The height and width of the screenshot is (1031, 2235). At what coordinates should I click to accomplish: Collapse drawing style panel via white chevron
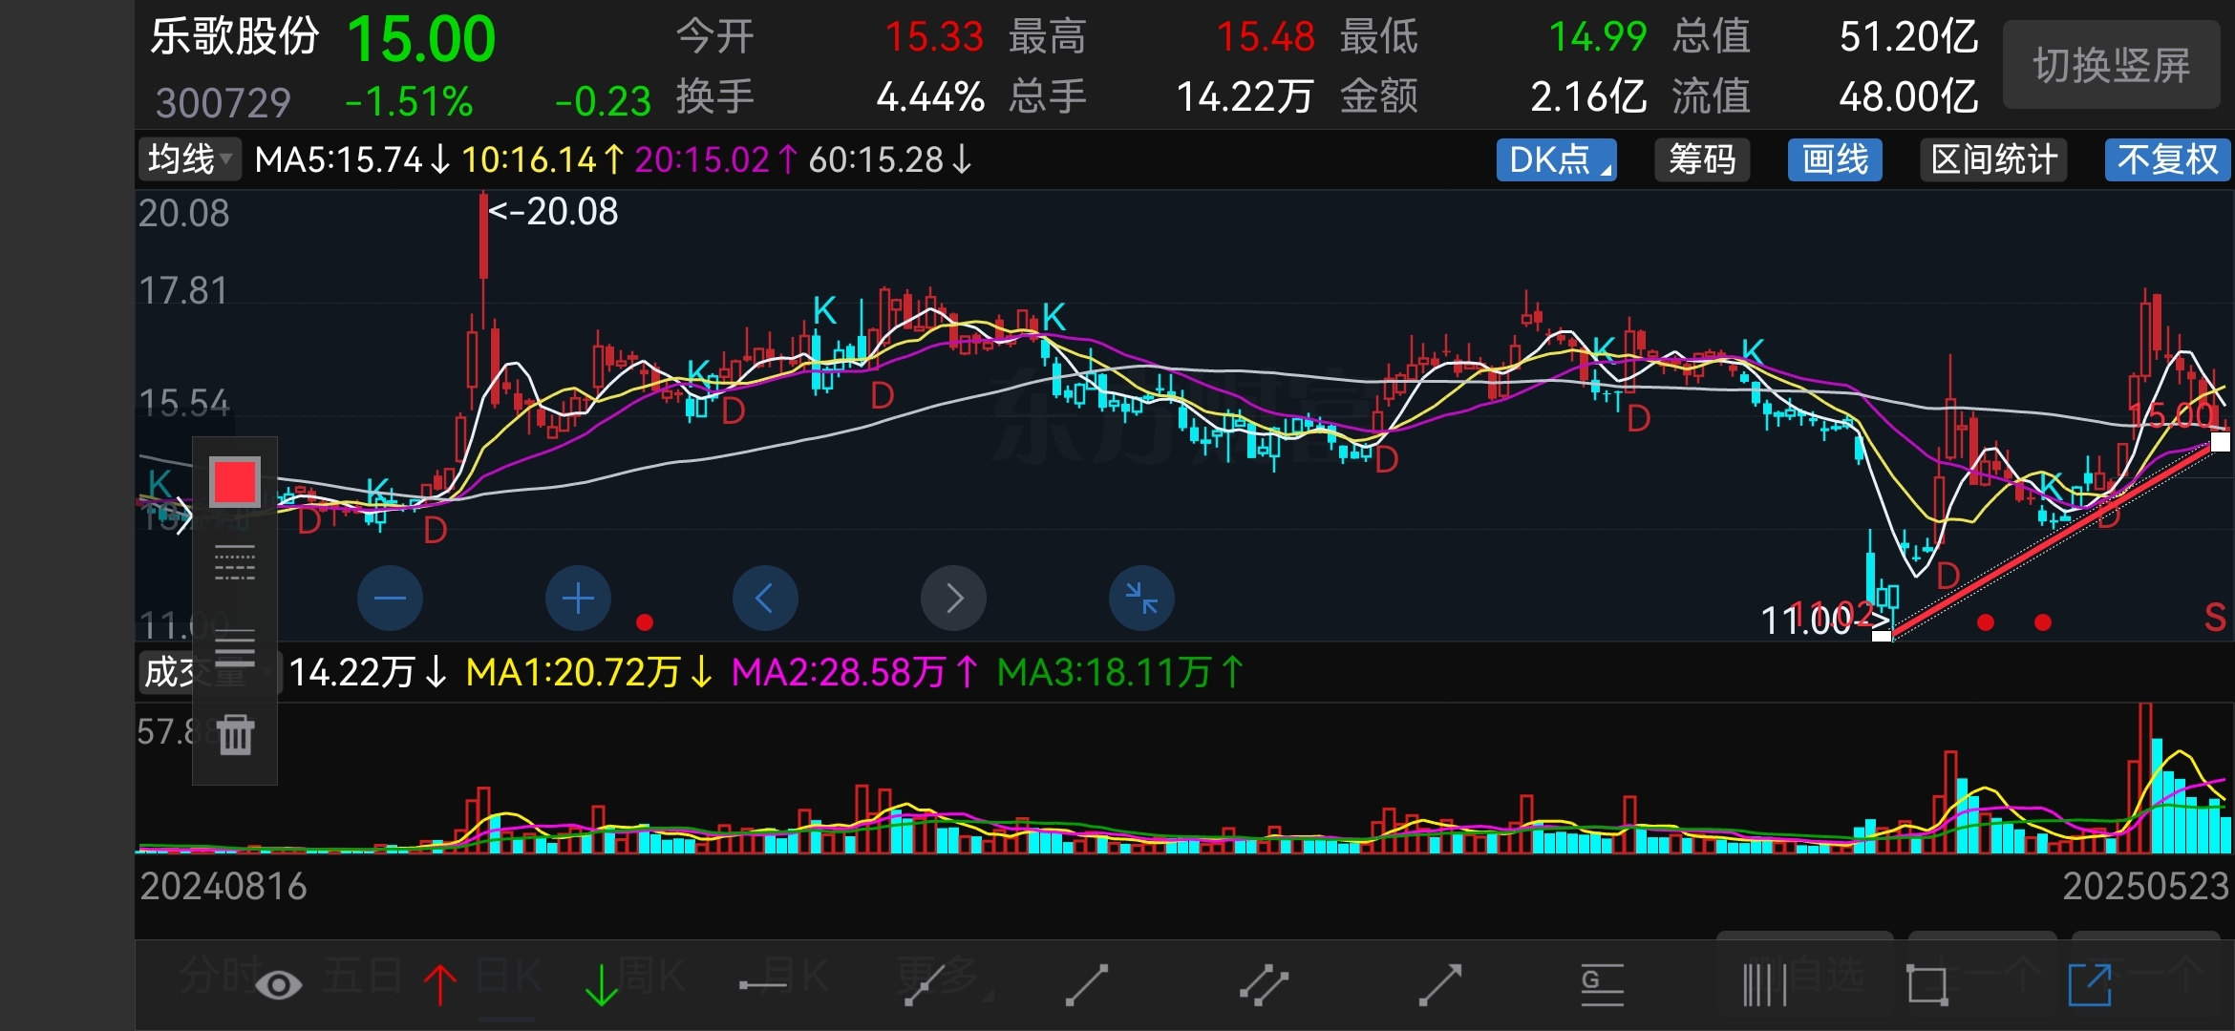coord(183,516)
